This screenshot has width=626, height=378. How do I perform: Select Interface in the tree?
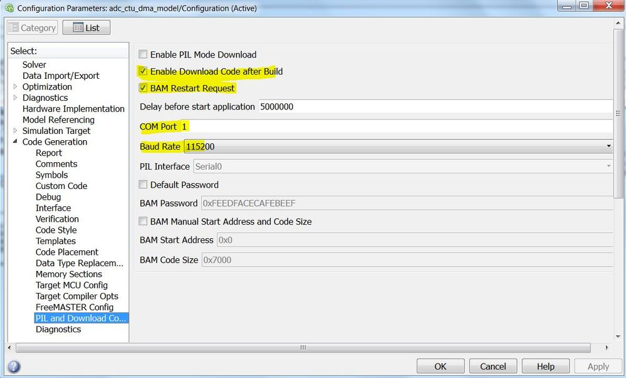tap(53, 208)
